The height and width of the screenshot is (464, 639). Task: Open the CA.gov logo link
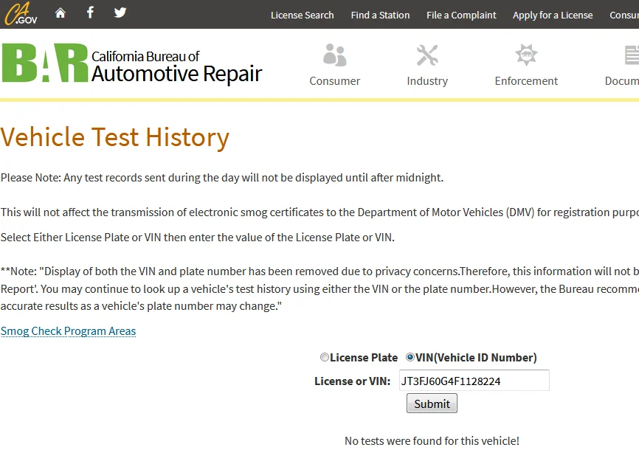tap(21, 13)
